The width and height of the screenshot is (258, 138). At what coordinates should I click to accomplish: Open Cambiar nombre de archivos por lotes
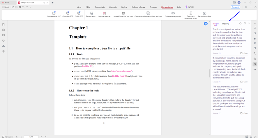click(x=148, y=14)
